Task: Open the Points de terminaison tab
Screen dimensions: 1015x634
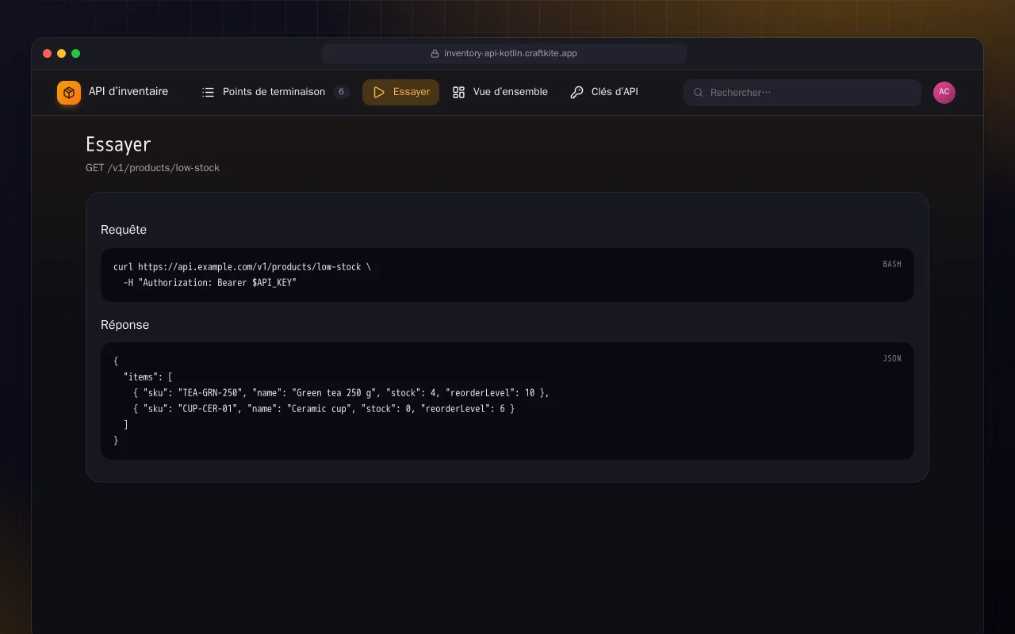Action: coord(275,92)
